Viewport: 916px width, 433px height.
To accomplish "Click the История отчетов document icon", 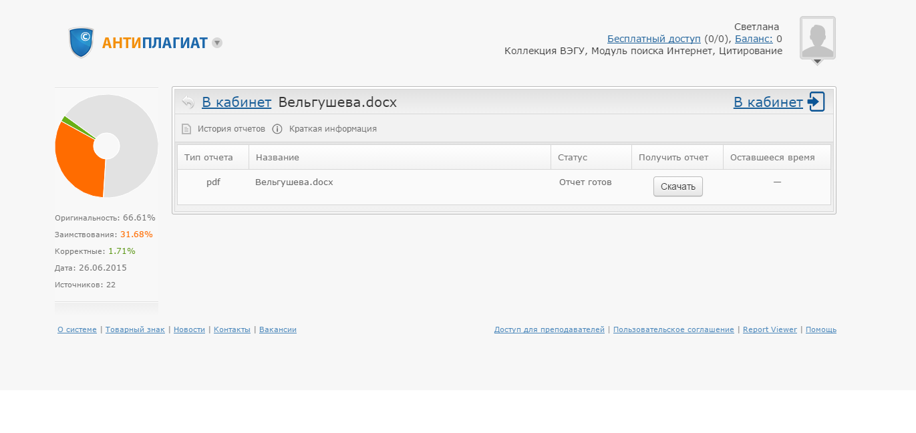I will [x=187, y=129].
